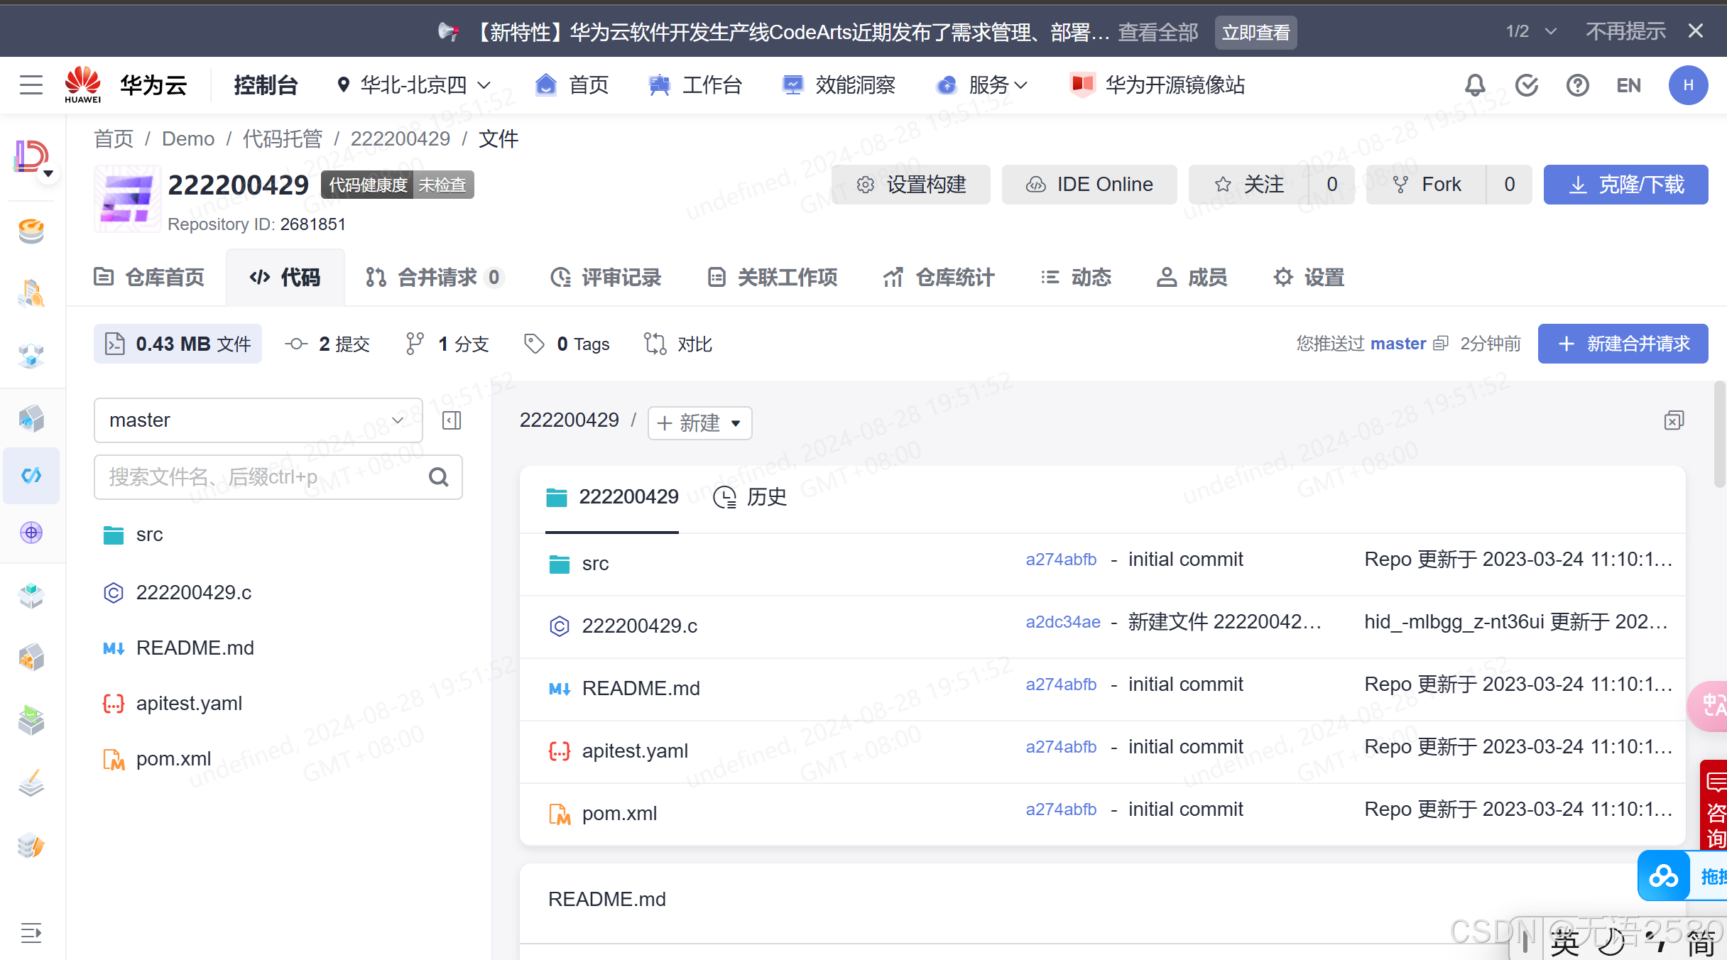This screenshot has height=960, width=1727.
Task: Open the help question mark icon
Action: point(1577,85)
